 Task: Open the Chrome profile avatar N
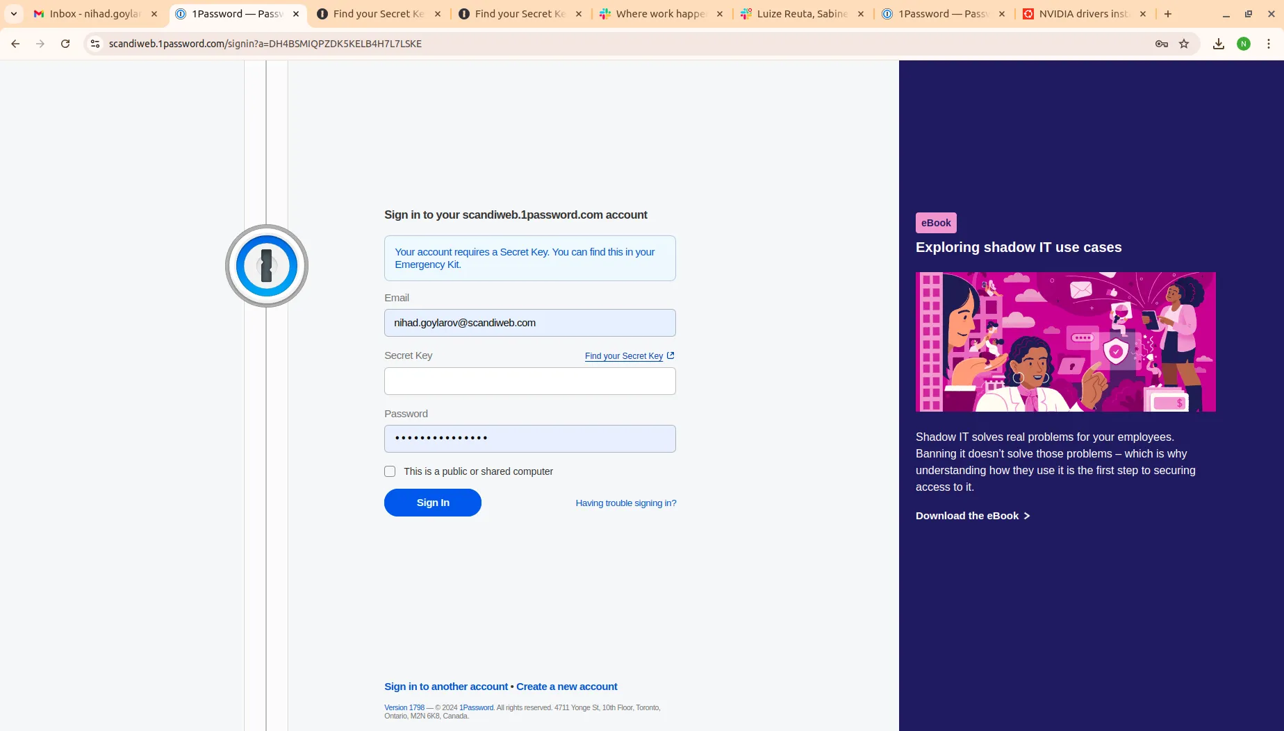(x=1243, y=44)
